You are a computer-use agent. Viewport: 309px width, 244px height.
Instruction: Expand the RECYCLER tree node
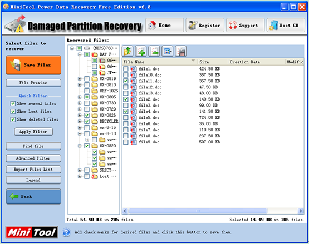80,121
